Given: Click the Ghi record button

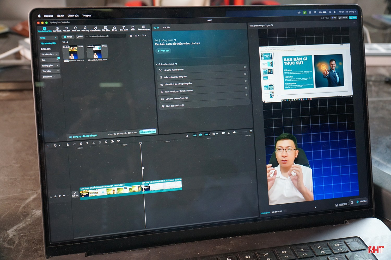Looking at the screenshot, I should click(x=80, y=37).
